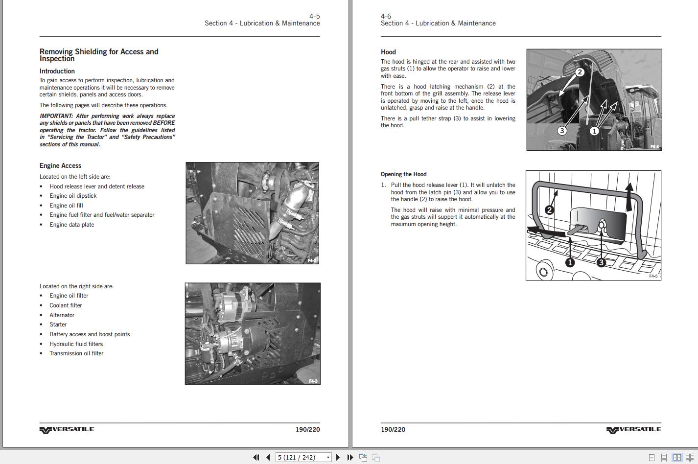This screenshot has width=698, height=464.
Task: Click the 'Introduction' subheading
Action: coord(57,71)
